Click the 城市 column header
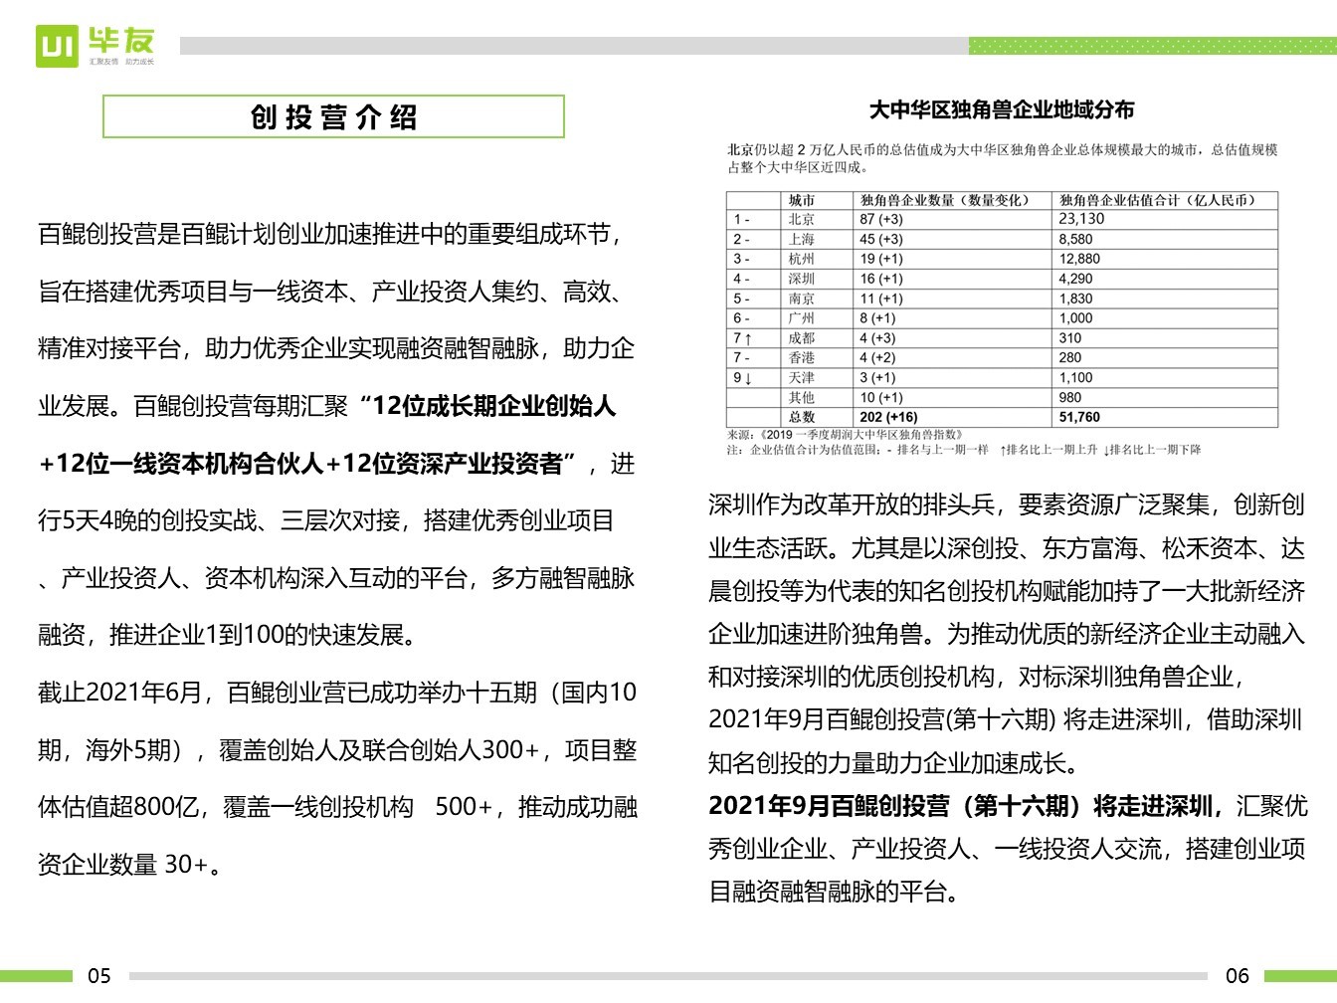 pyautogui.click(x=802, y=200)
